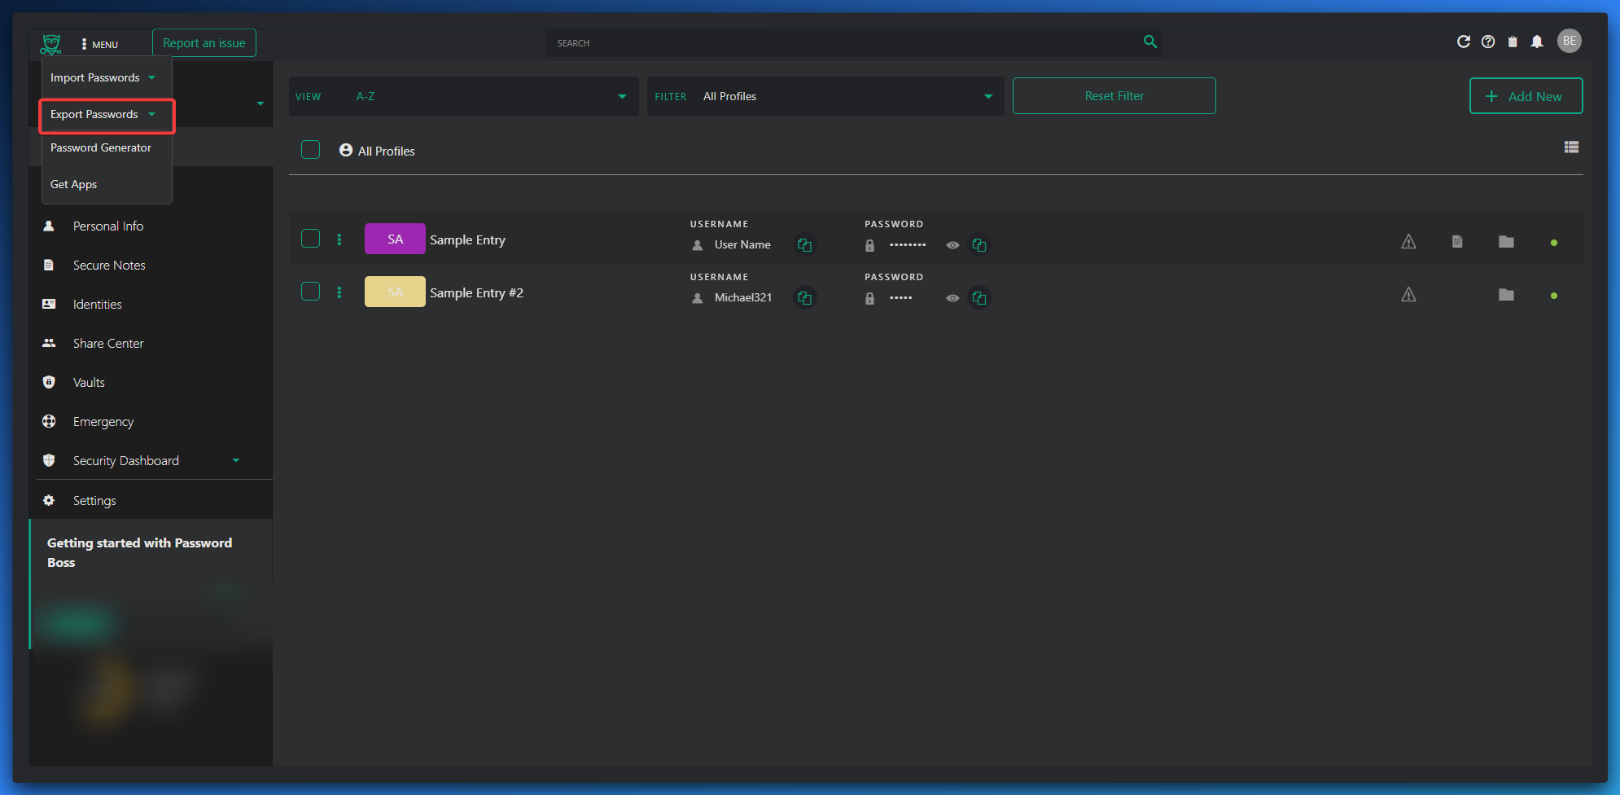Choose Password Generator in the menu
The height and width of the screenshot is (795, 1620).
pos(101,148)
